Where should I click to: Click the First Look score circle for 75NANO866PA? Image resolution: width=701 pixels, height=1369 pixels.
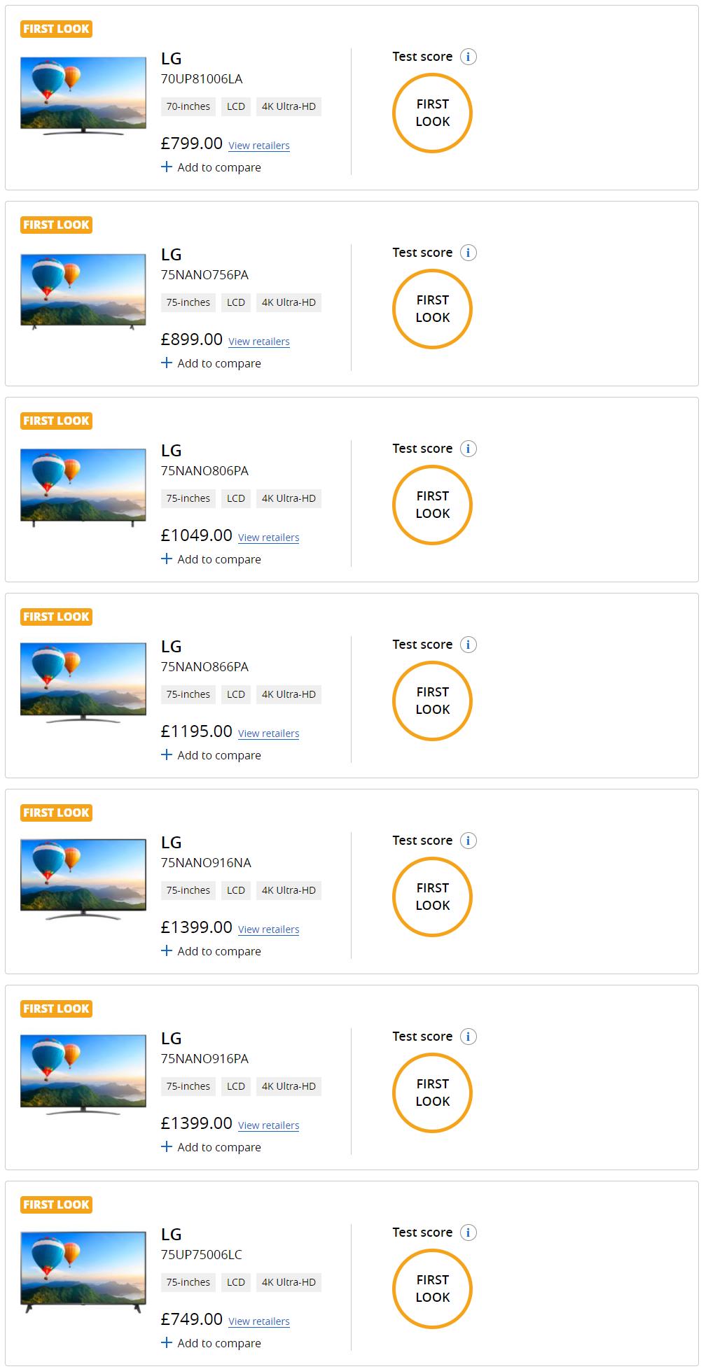point(432,701)
